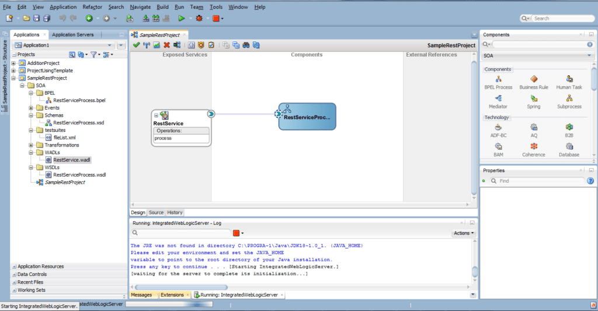Screen dimensions: 598x311
Task: Click red stop button in server log panel
Action: pos(236,233)
